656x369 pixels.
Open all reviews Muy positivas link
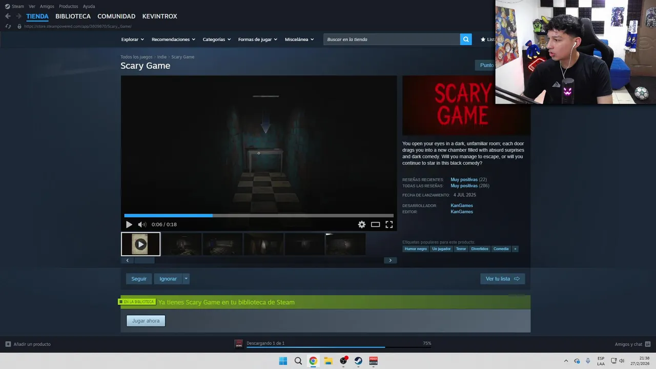(464, 186)
